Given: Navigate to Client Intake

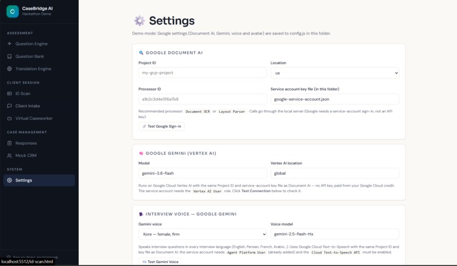Looking at the screenshot, I should [39, 106].
